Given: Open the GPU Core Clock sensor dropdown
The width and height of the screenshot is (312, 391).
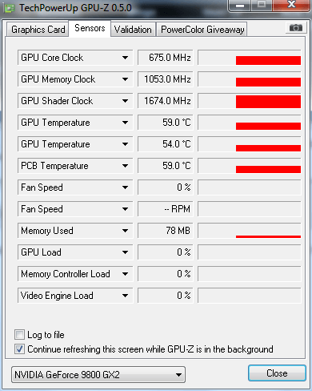Looking at the screenshot, I should coord(75,58).
